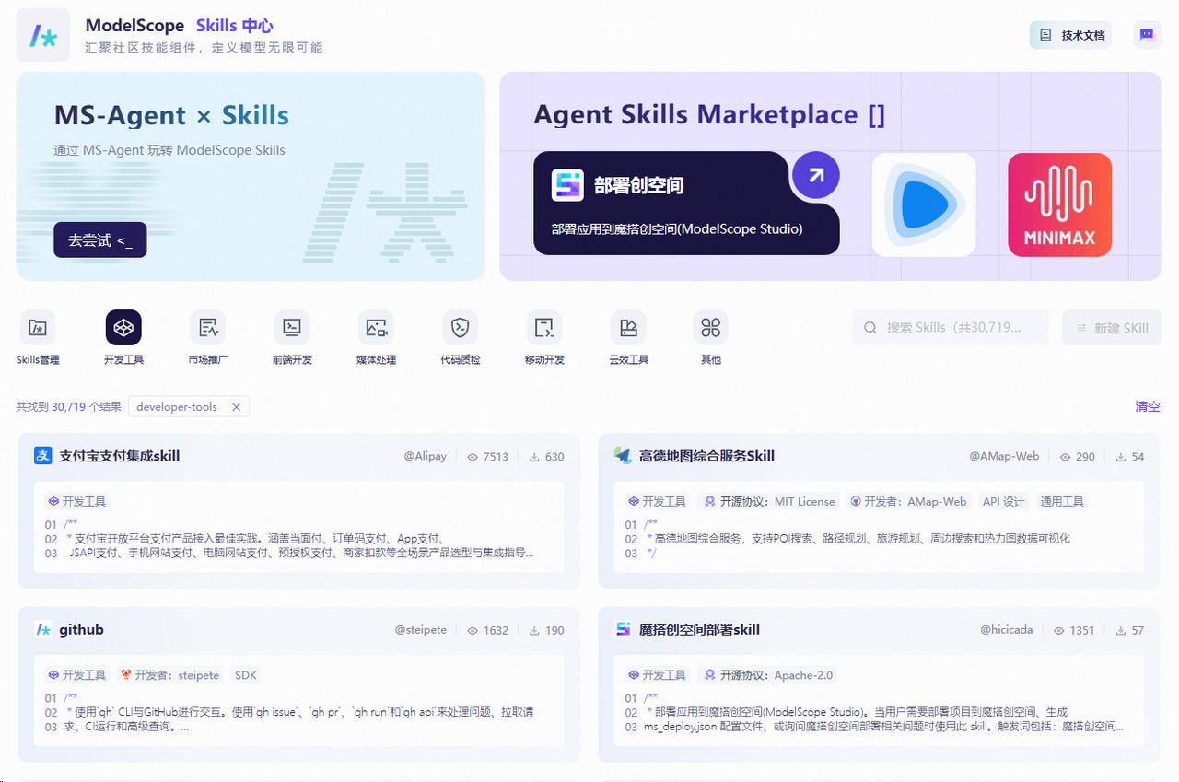Choose the 开发工具 category icon
Image resolution: width=1179 pixels, height=782 pixels.
[x=123, y=327]
